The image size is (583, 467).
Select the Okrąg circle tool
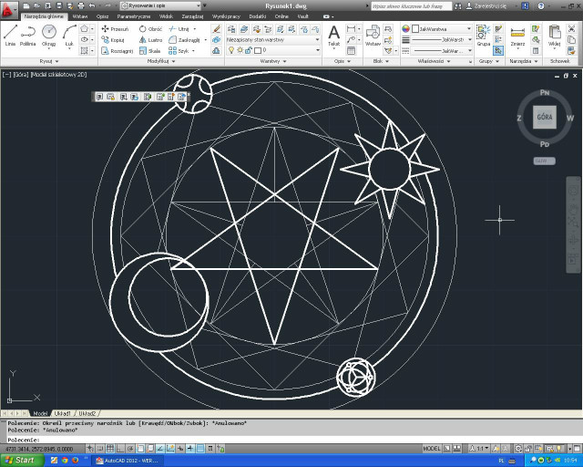tap(48, 36)
